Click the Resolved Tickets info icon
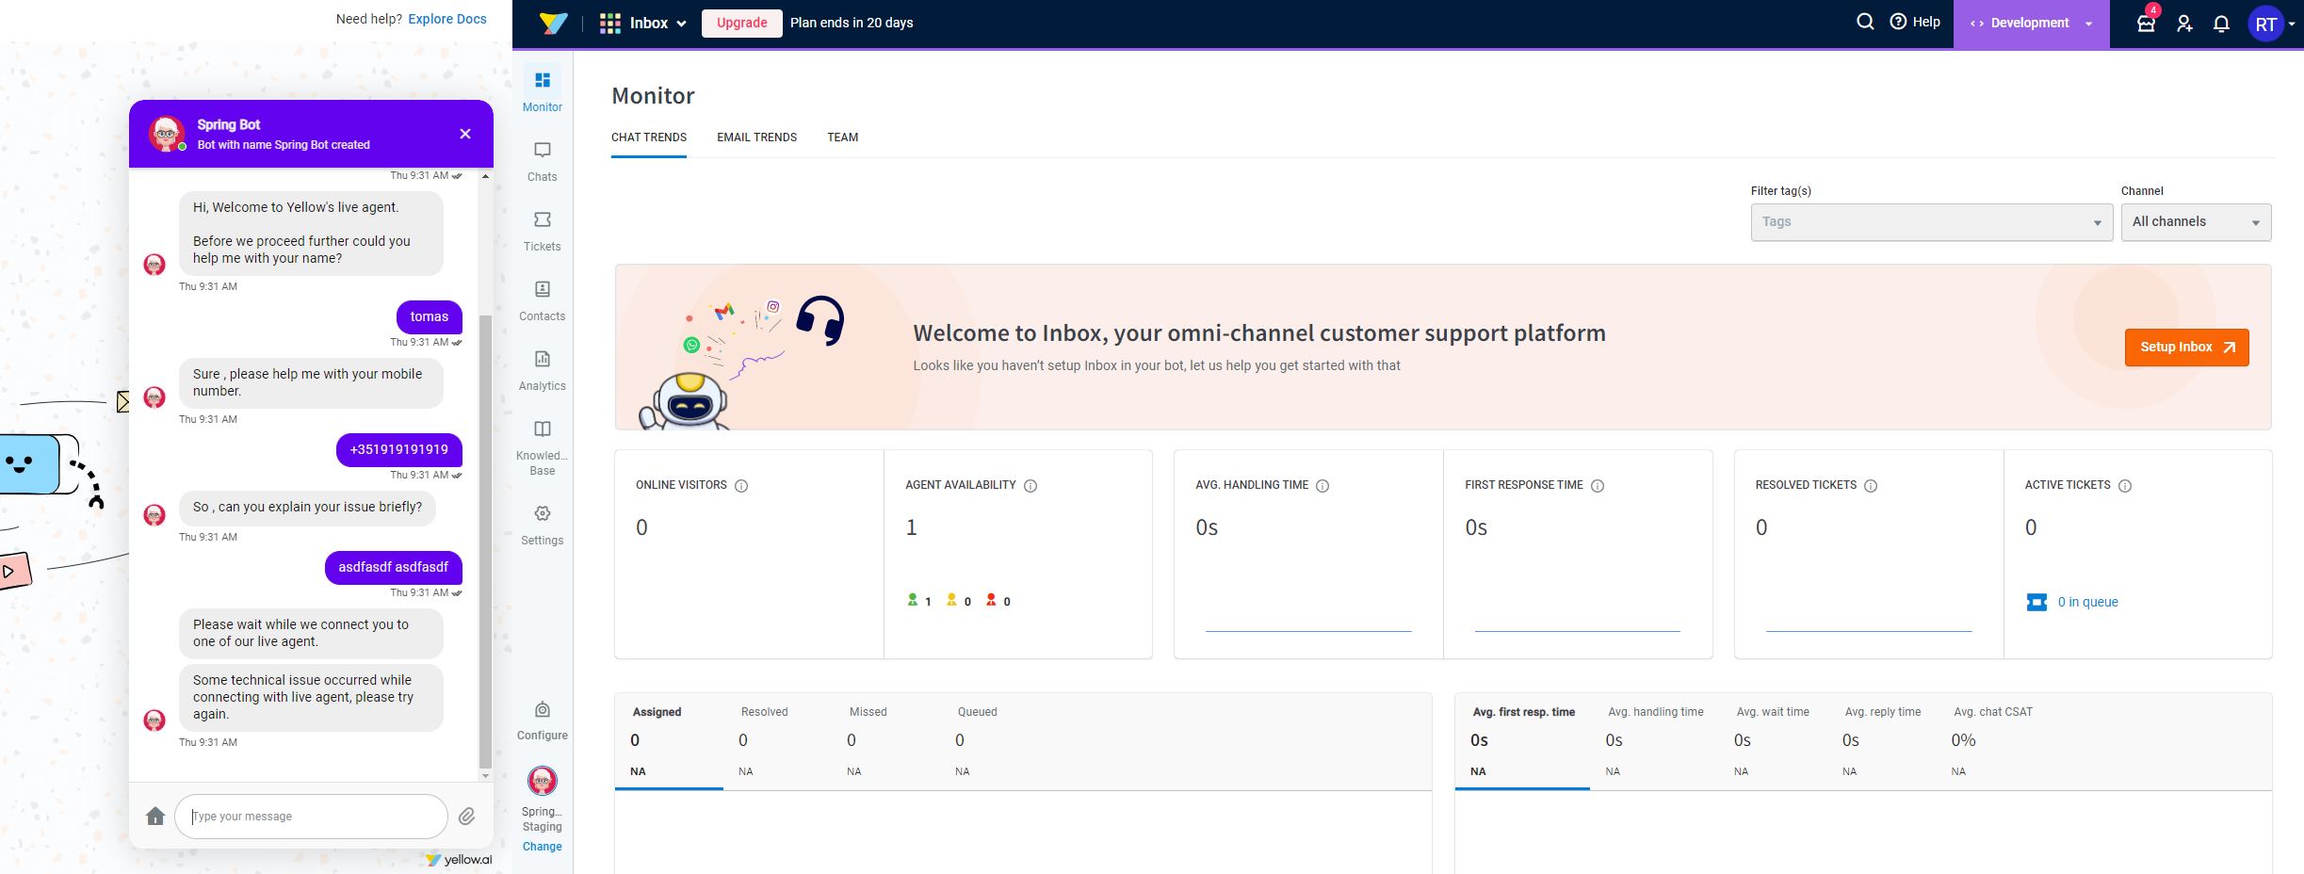The height and width of the screenshot is (874, 2304). coord(1871,486)
